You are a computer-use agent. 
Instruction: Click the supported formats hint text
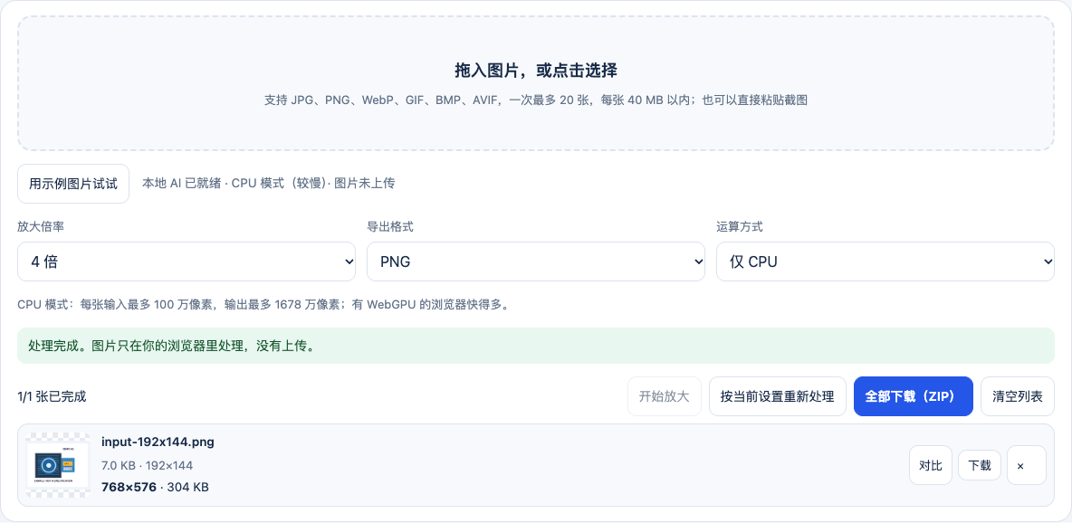tap(536, 100)
